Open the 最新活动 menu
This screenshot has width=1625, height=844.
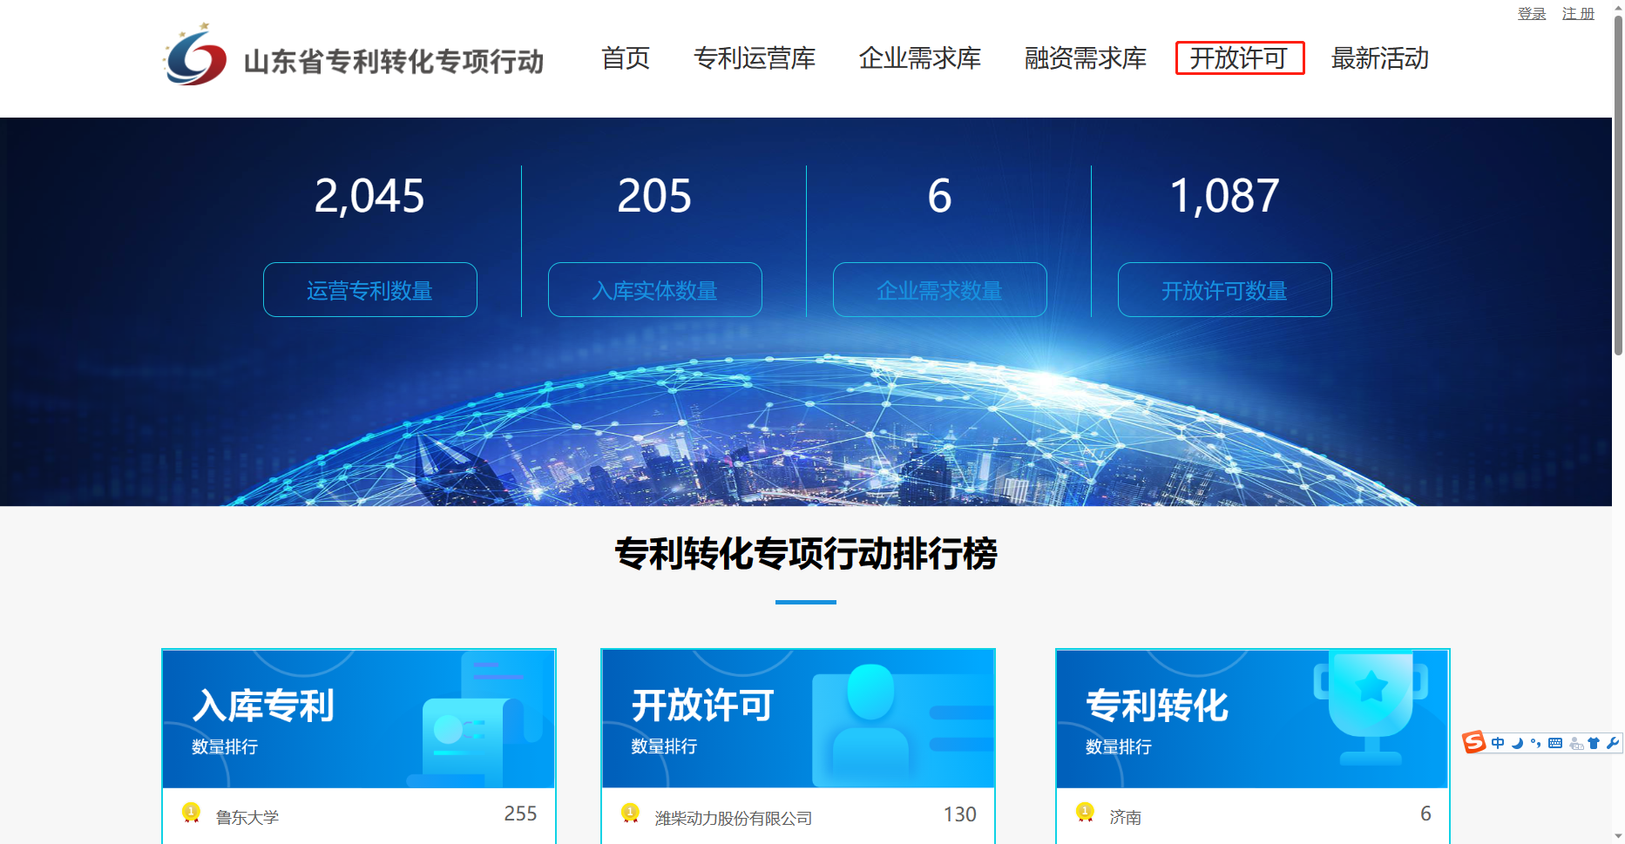click(1380, 58)
